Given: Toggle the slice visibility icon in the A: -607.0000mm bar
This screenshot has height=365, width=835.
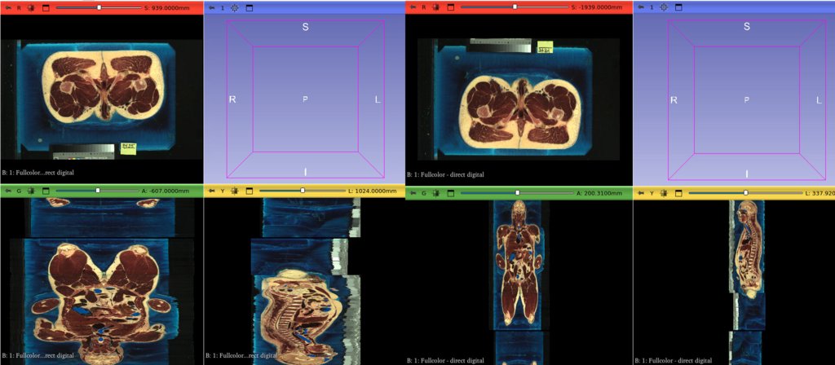Looking at the screenshot, I should [32, 191].
